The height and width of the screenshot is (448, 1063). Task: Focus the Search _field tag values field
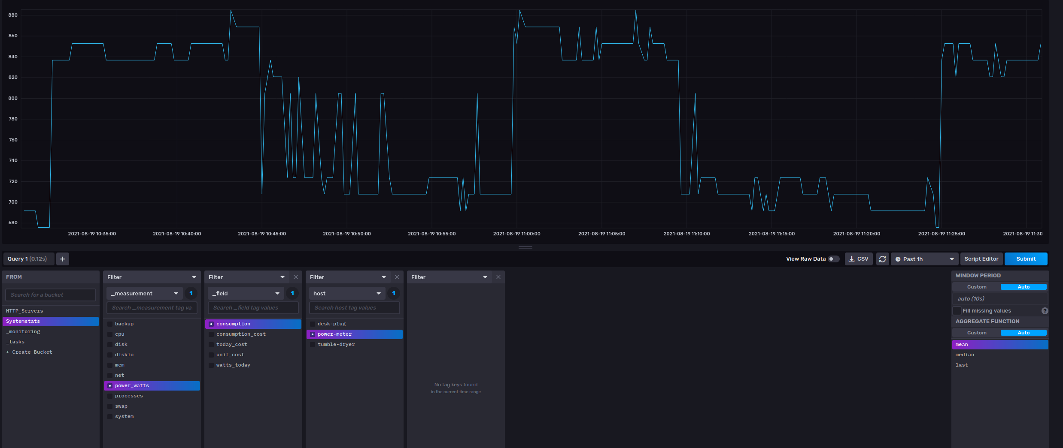[x=253, y=308]
